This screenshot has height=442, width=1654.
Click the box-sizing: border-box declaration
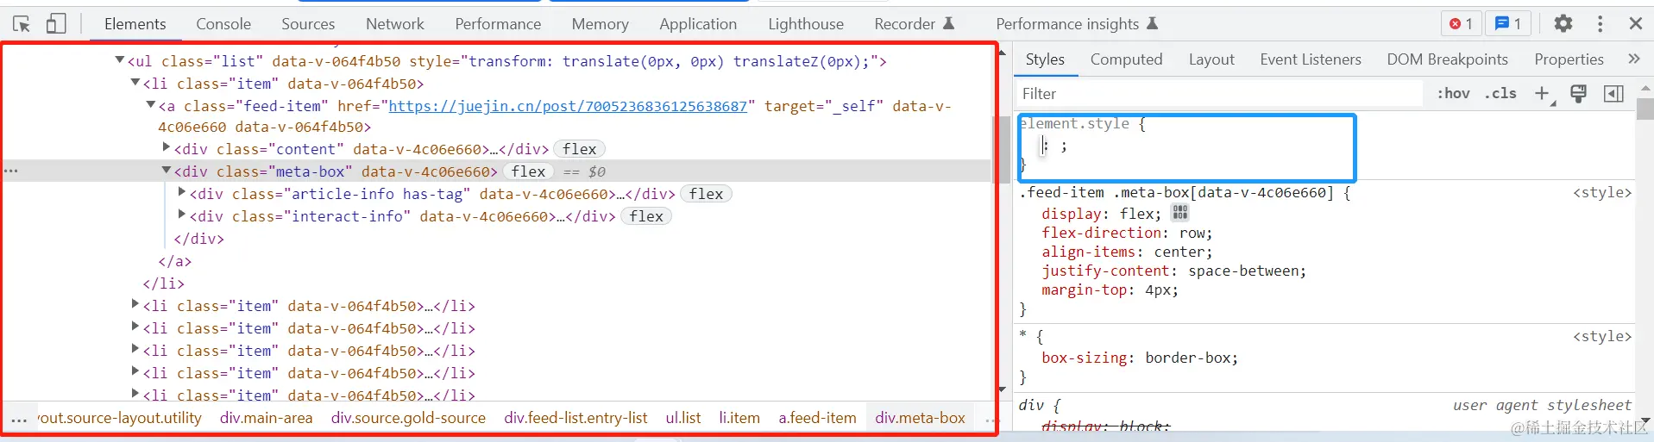coord(1140,358)
